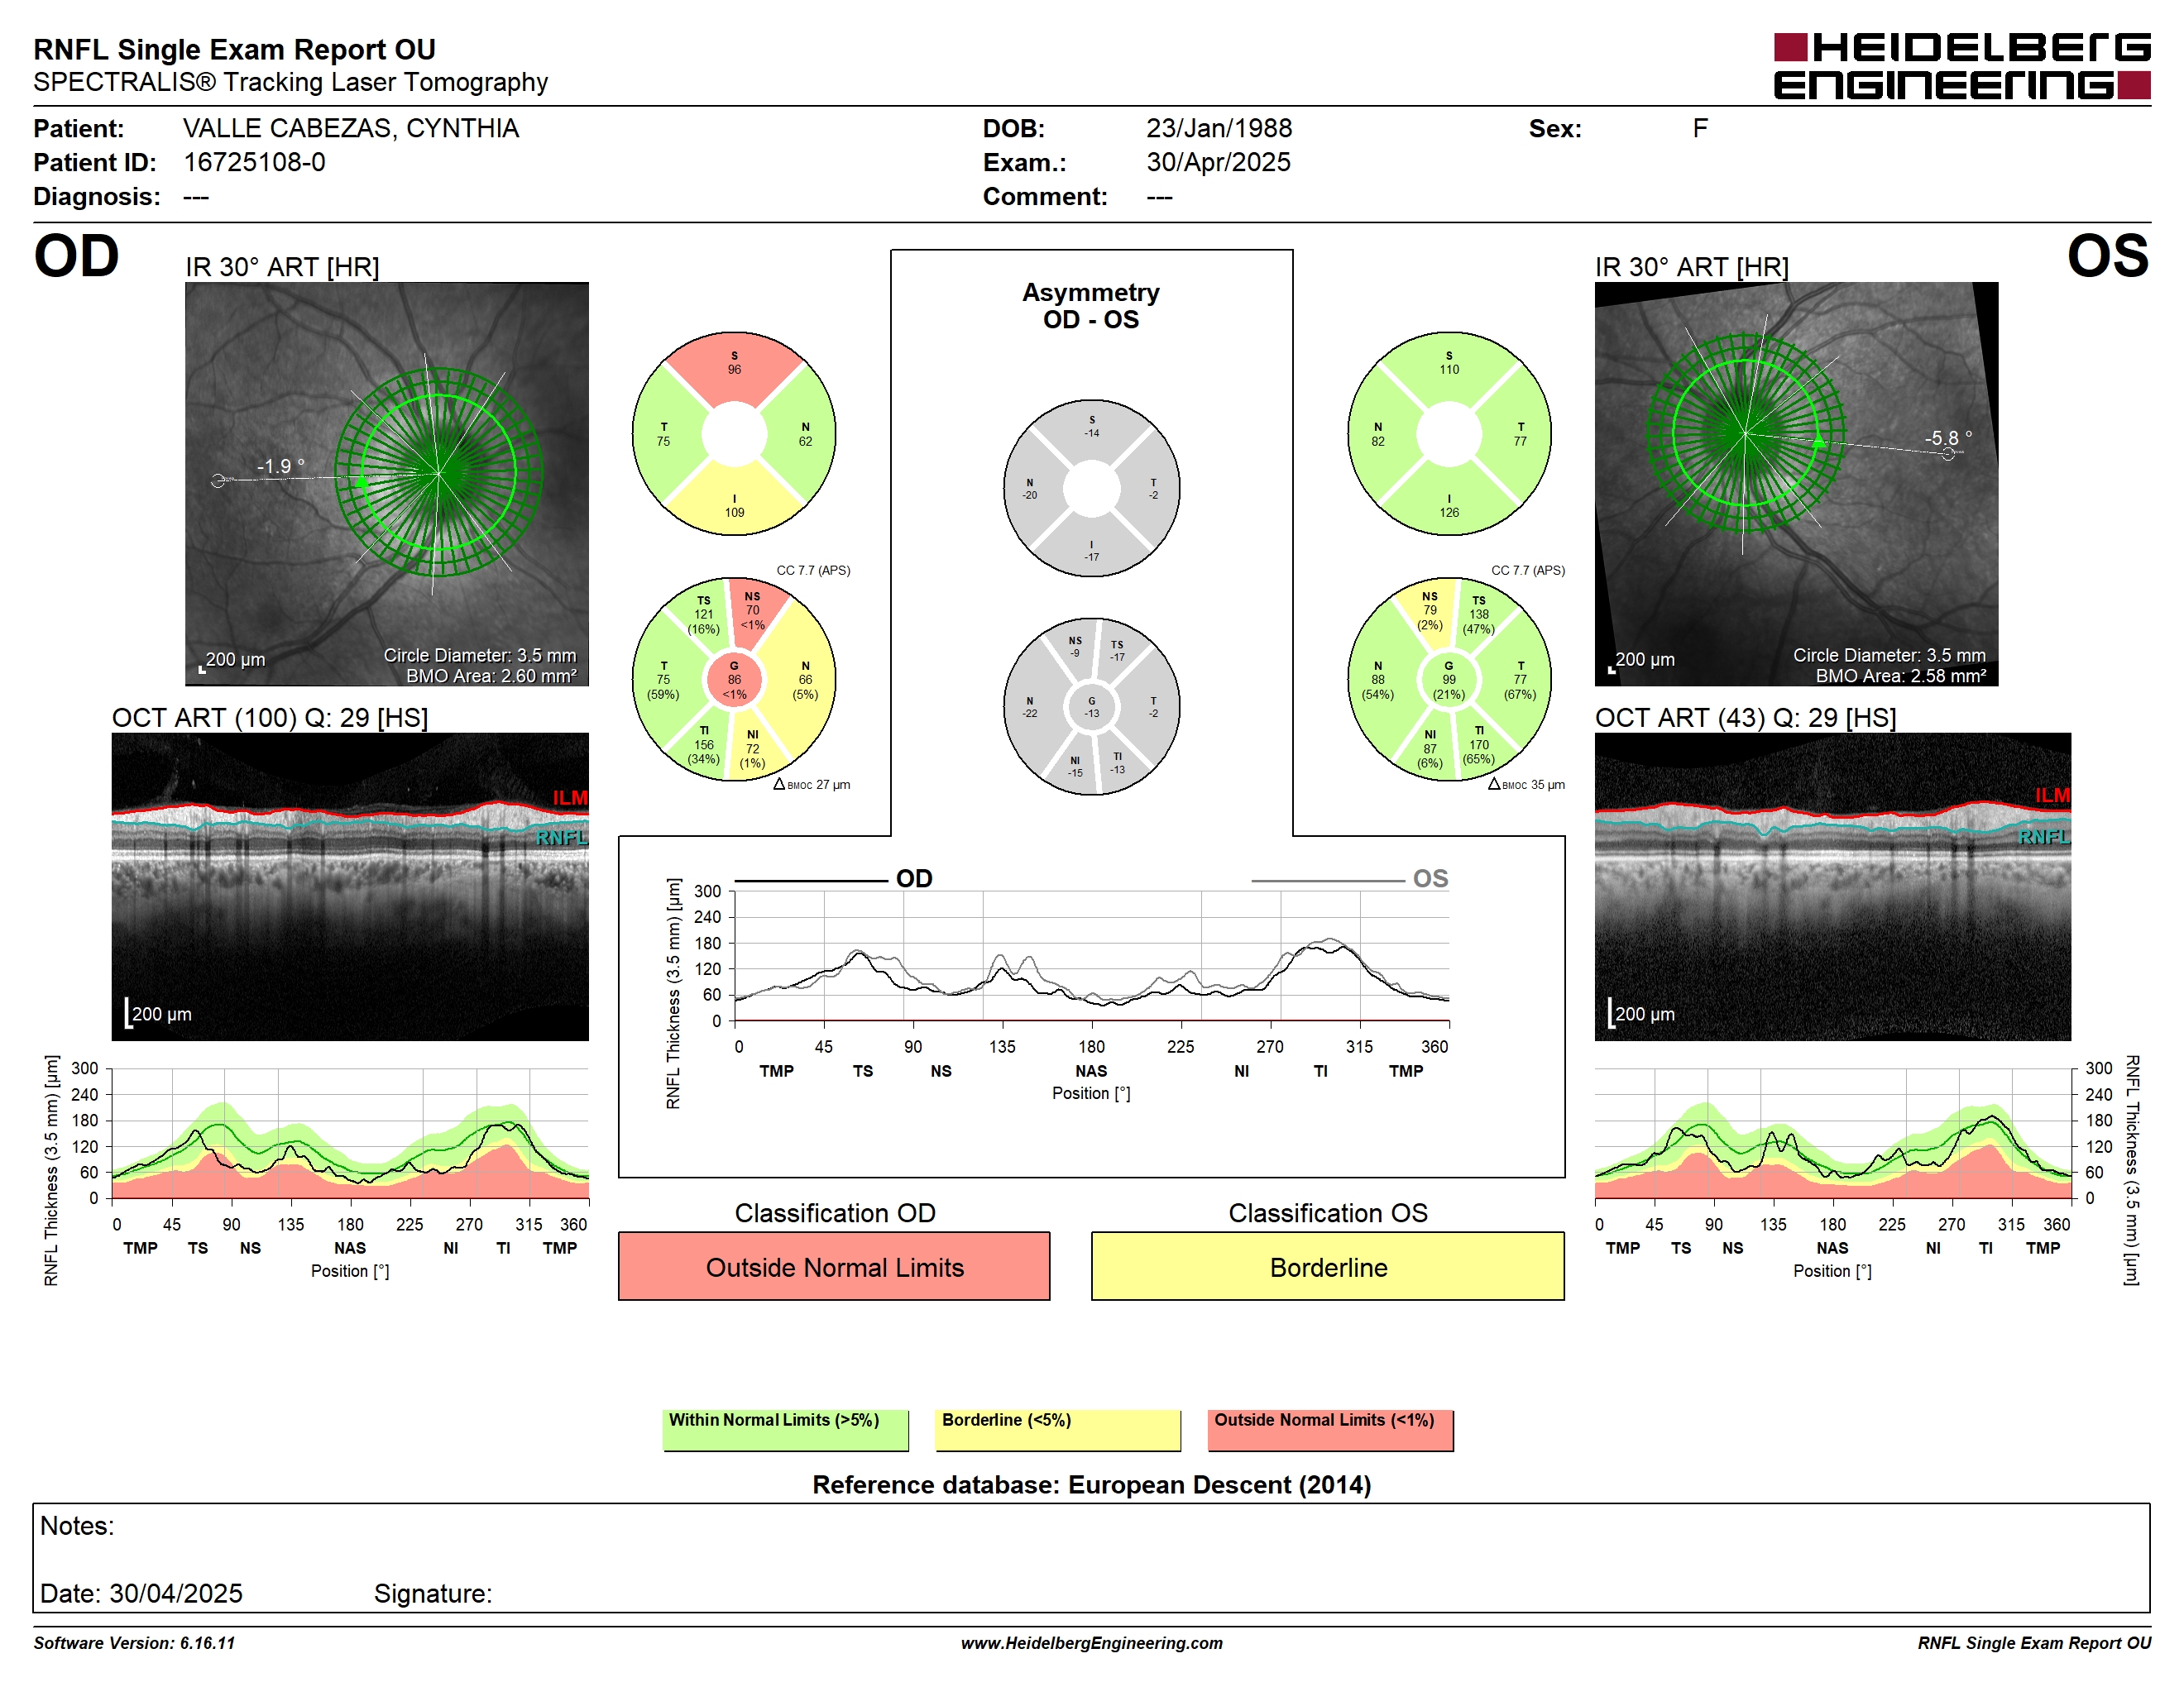This screenshot has height=1687, width=2184.
Task: Click the Reference database European Descent text
Action: (1091, 1484)
